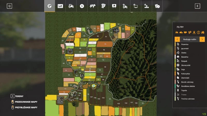The height and width of the screenshot is (116, 207).
Task: Switch to previous filter category arrow
Action: tap(177, 39)
